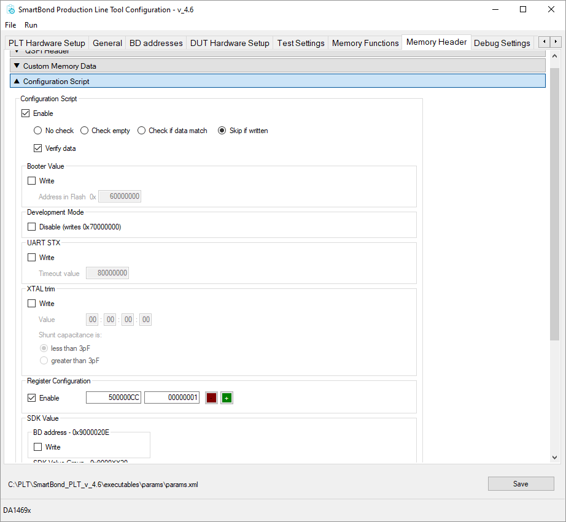The image size is (566, 522).
Task: Click the vertical scrollbar thumb
Action: pos(555,204)
